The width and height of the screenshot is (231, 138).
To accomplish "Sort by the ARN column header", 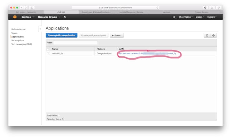I will [121, 49].
